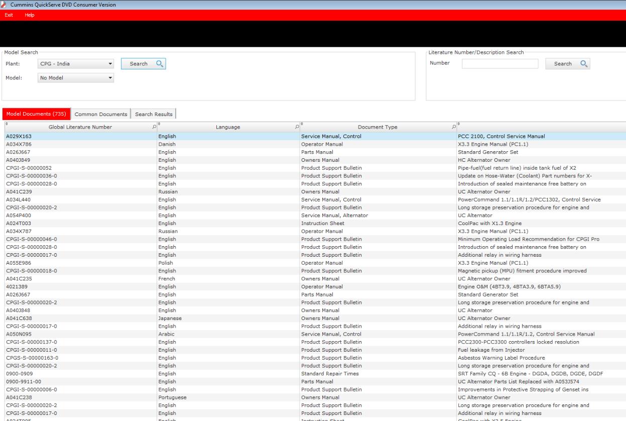Click the Search button in Model Search panel
626x421 pixels.
143,64
